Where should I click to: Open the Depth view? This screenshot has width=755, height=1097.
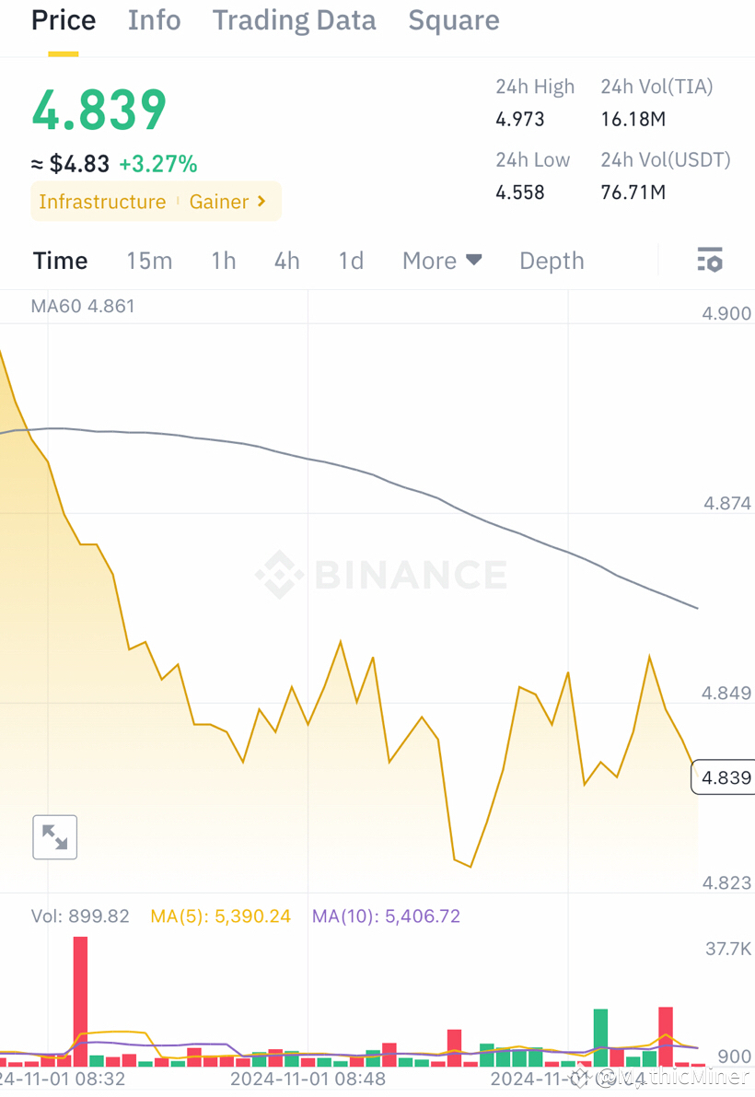pos(552,261)
